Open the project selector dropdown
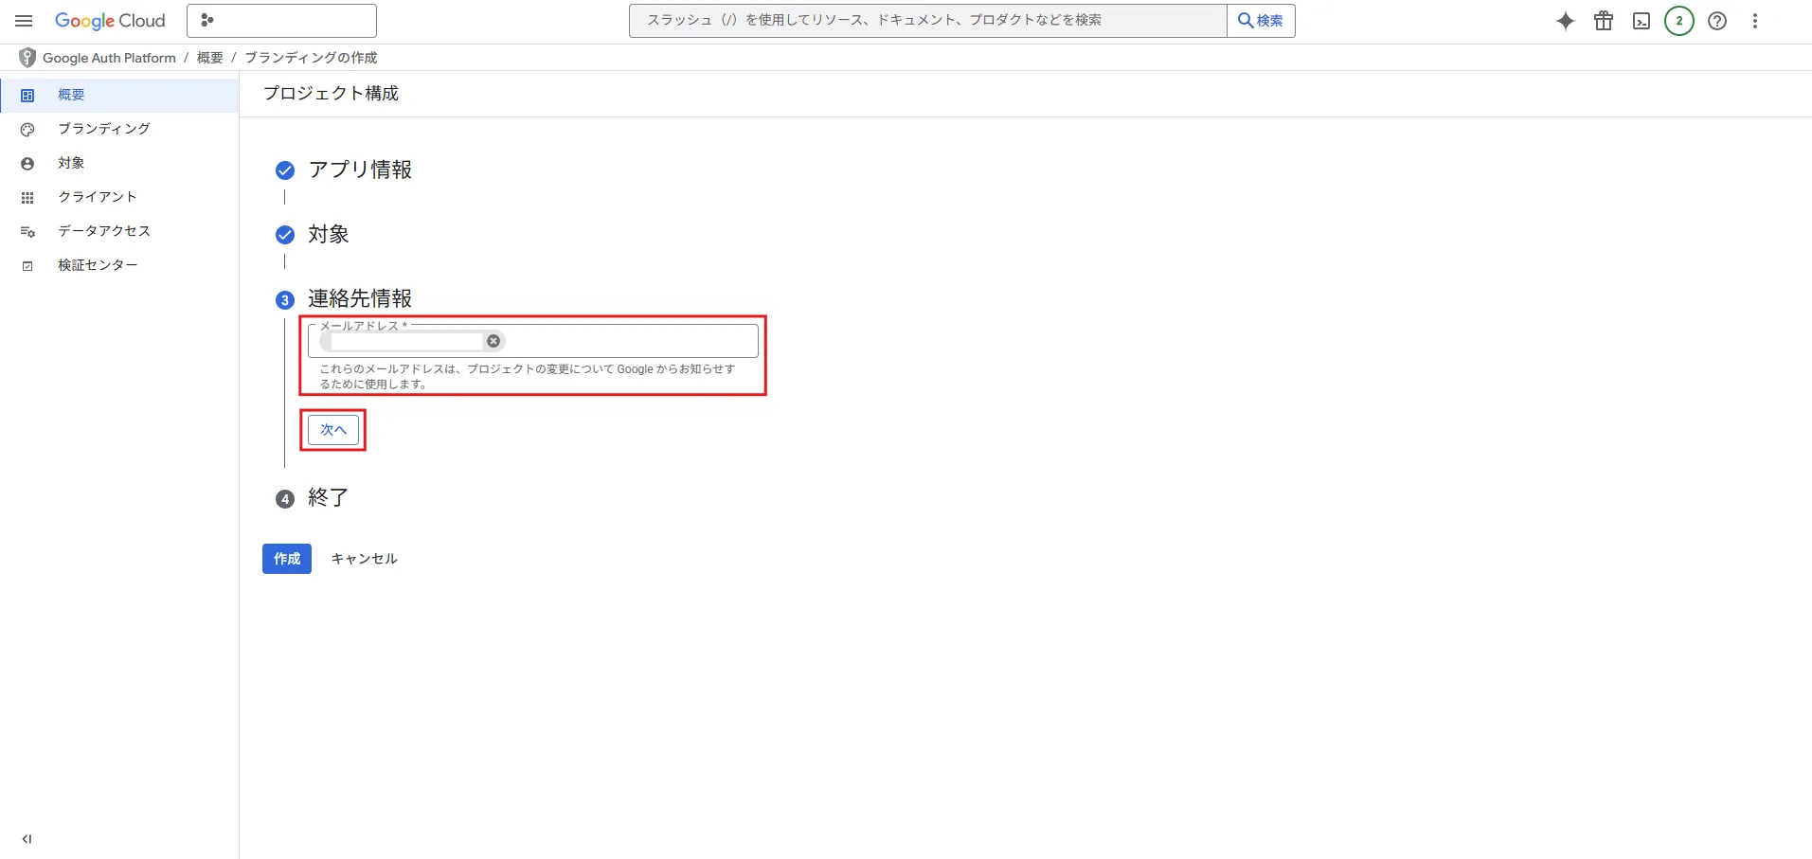 pos(281,21)
